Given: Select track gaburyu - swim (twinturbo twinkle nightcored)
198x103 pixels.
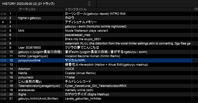Looking at the screenshot, I should (x=96, y=27).
